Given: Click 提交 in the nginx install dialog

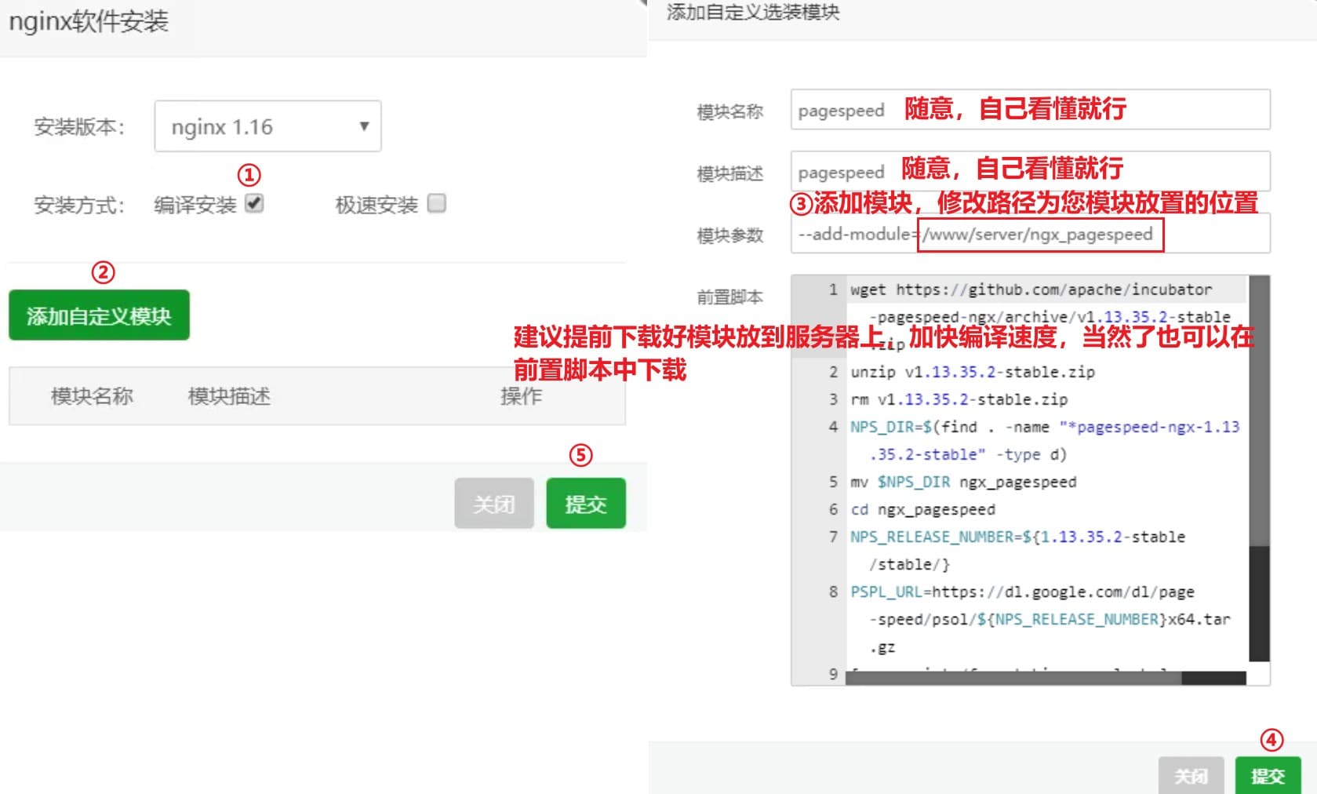Looking at the screenshot, I should pos(586,503).
